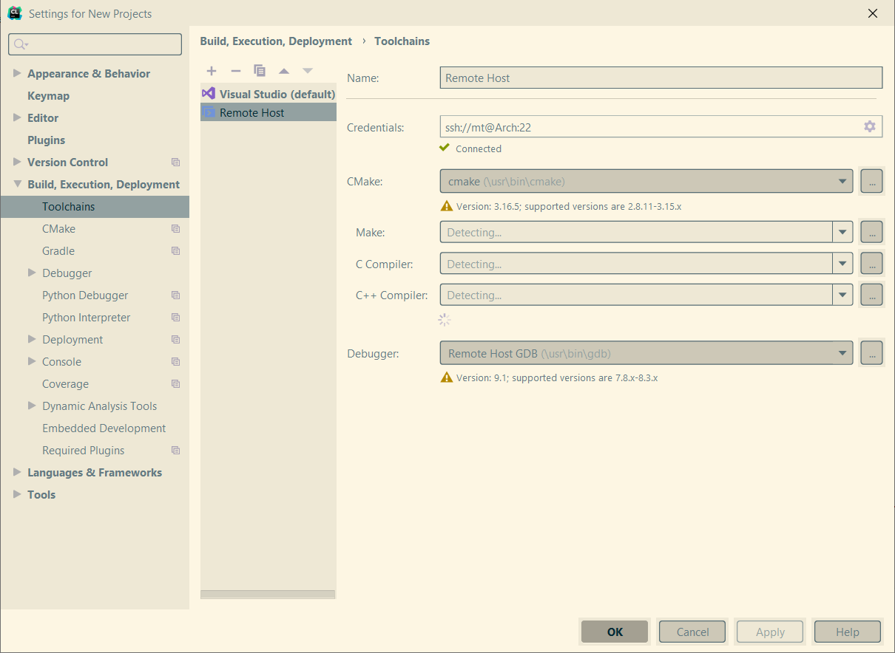This screenshot has width=895, height=653.
Task: Collapse the Build, Execution, Deployment section
Action: click(18, 184)
